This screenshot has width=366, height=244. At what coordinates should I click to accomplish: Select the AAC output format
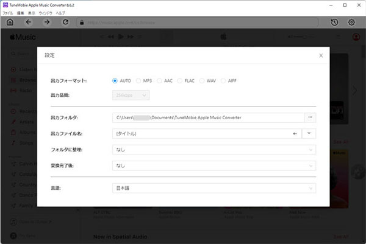159,81
